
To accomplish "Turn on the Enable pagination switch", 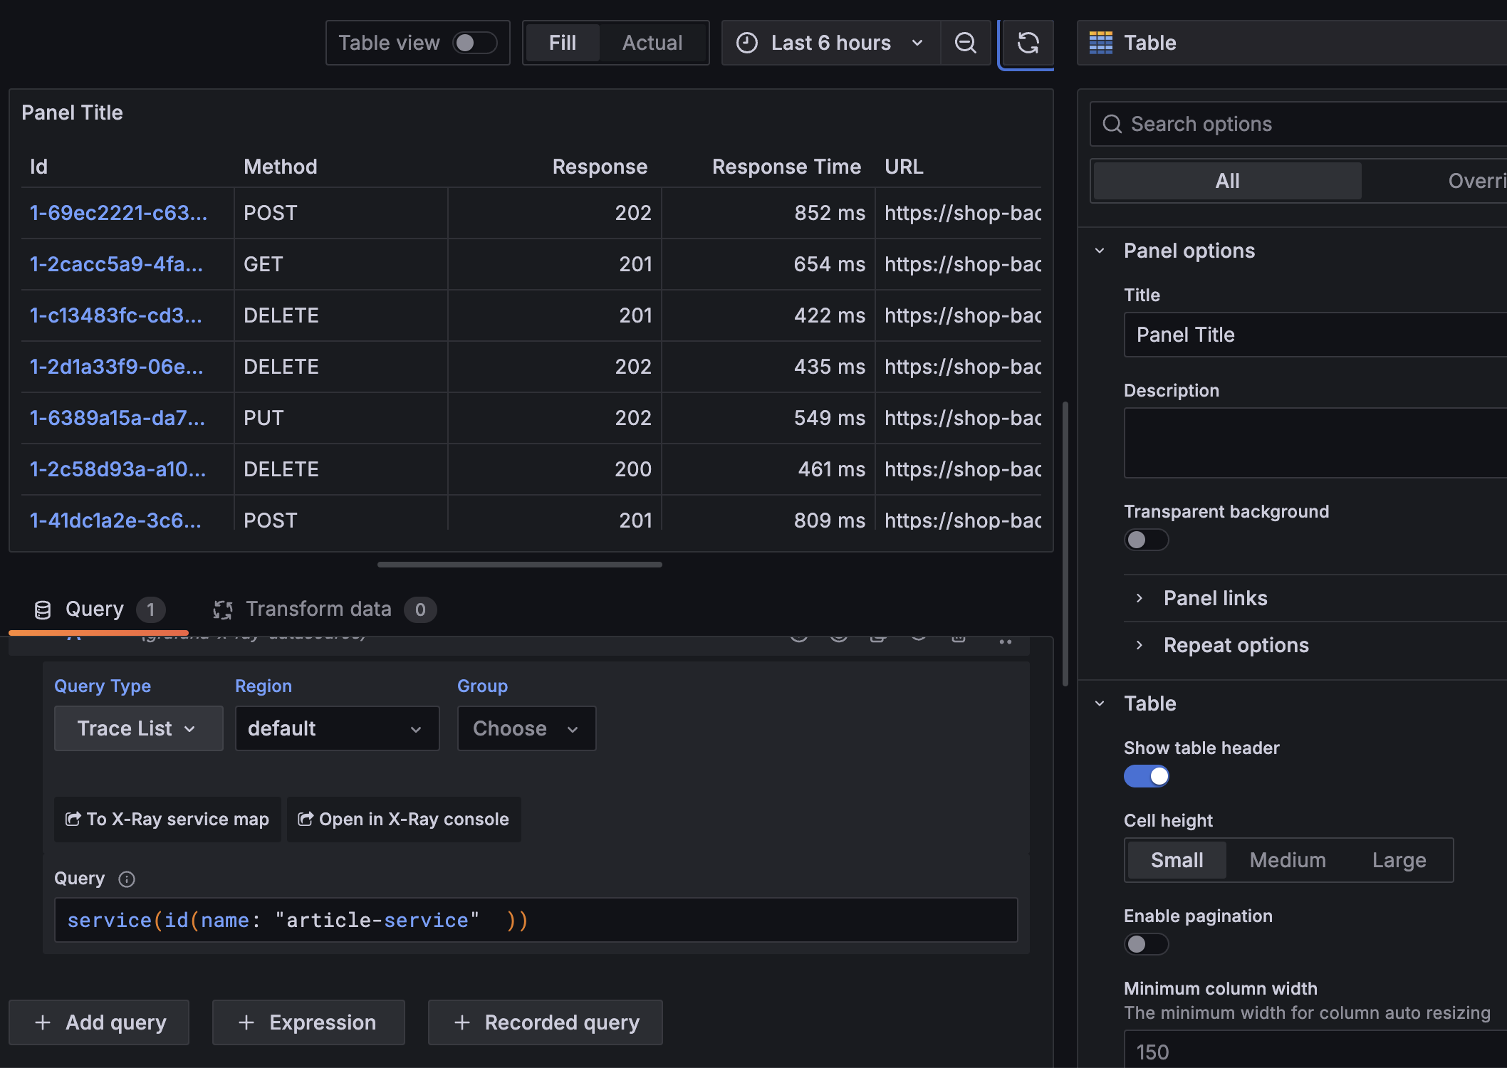I will 1145,944.
